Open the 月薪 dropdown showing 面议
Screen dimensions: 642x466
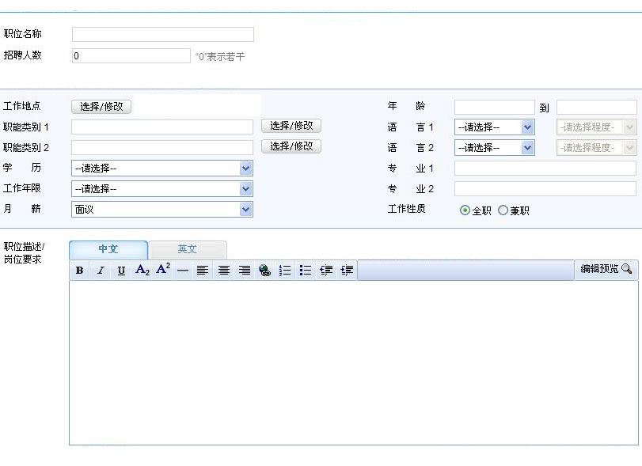[x=161, y=209]
